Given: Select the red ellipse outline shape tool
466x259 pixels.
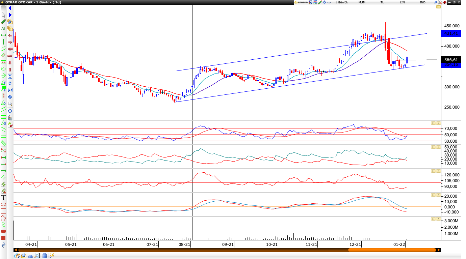Looking at the screenshot, I should pos(3,204).
